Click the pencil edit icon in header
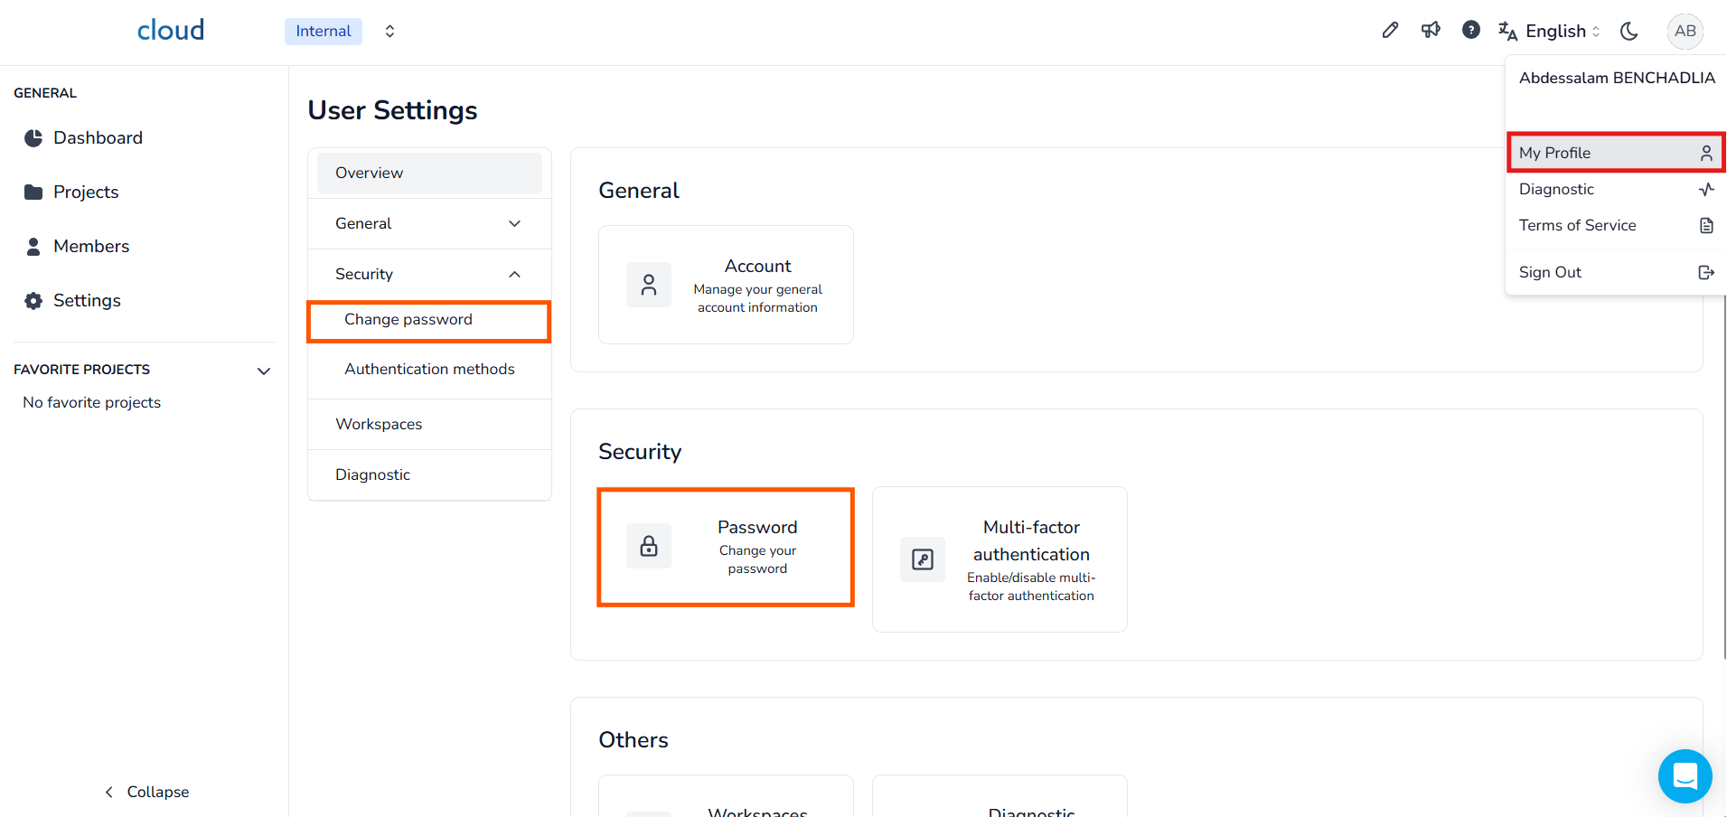The width and height of the screenshot is (1727, 817). click(1390, 31)
